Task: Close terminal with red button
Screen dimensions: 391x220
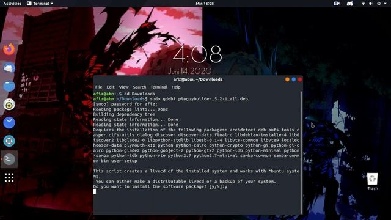Action: [300, 79]
